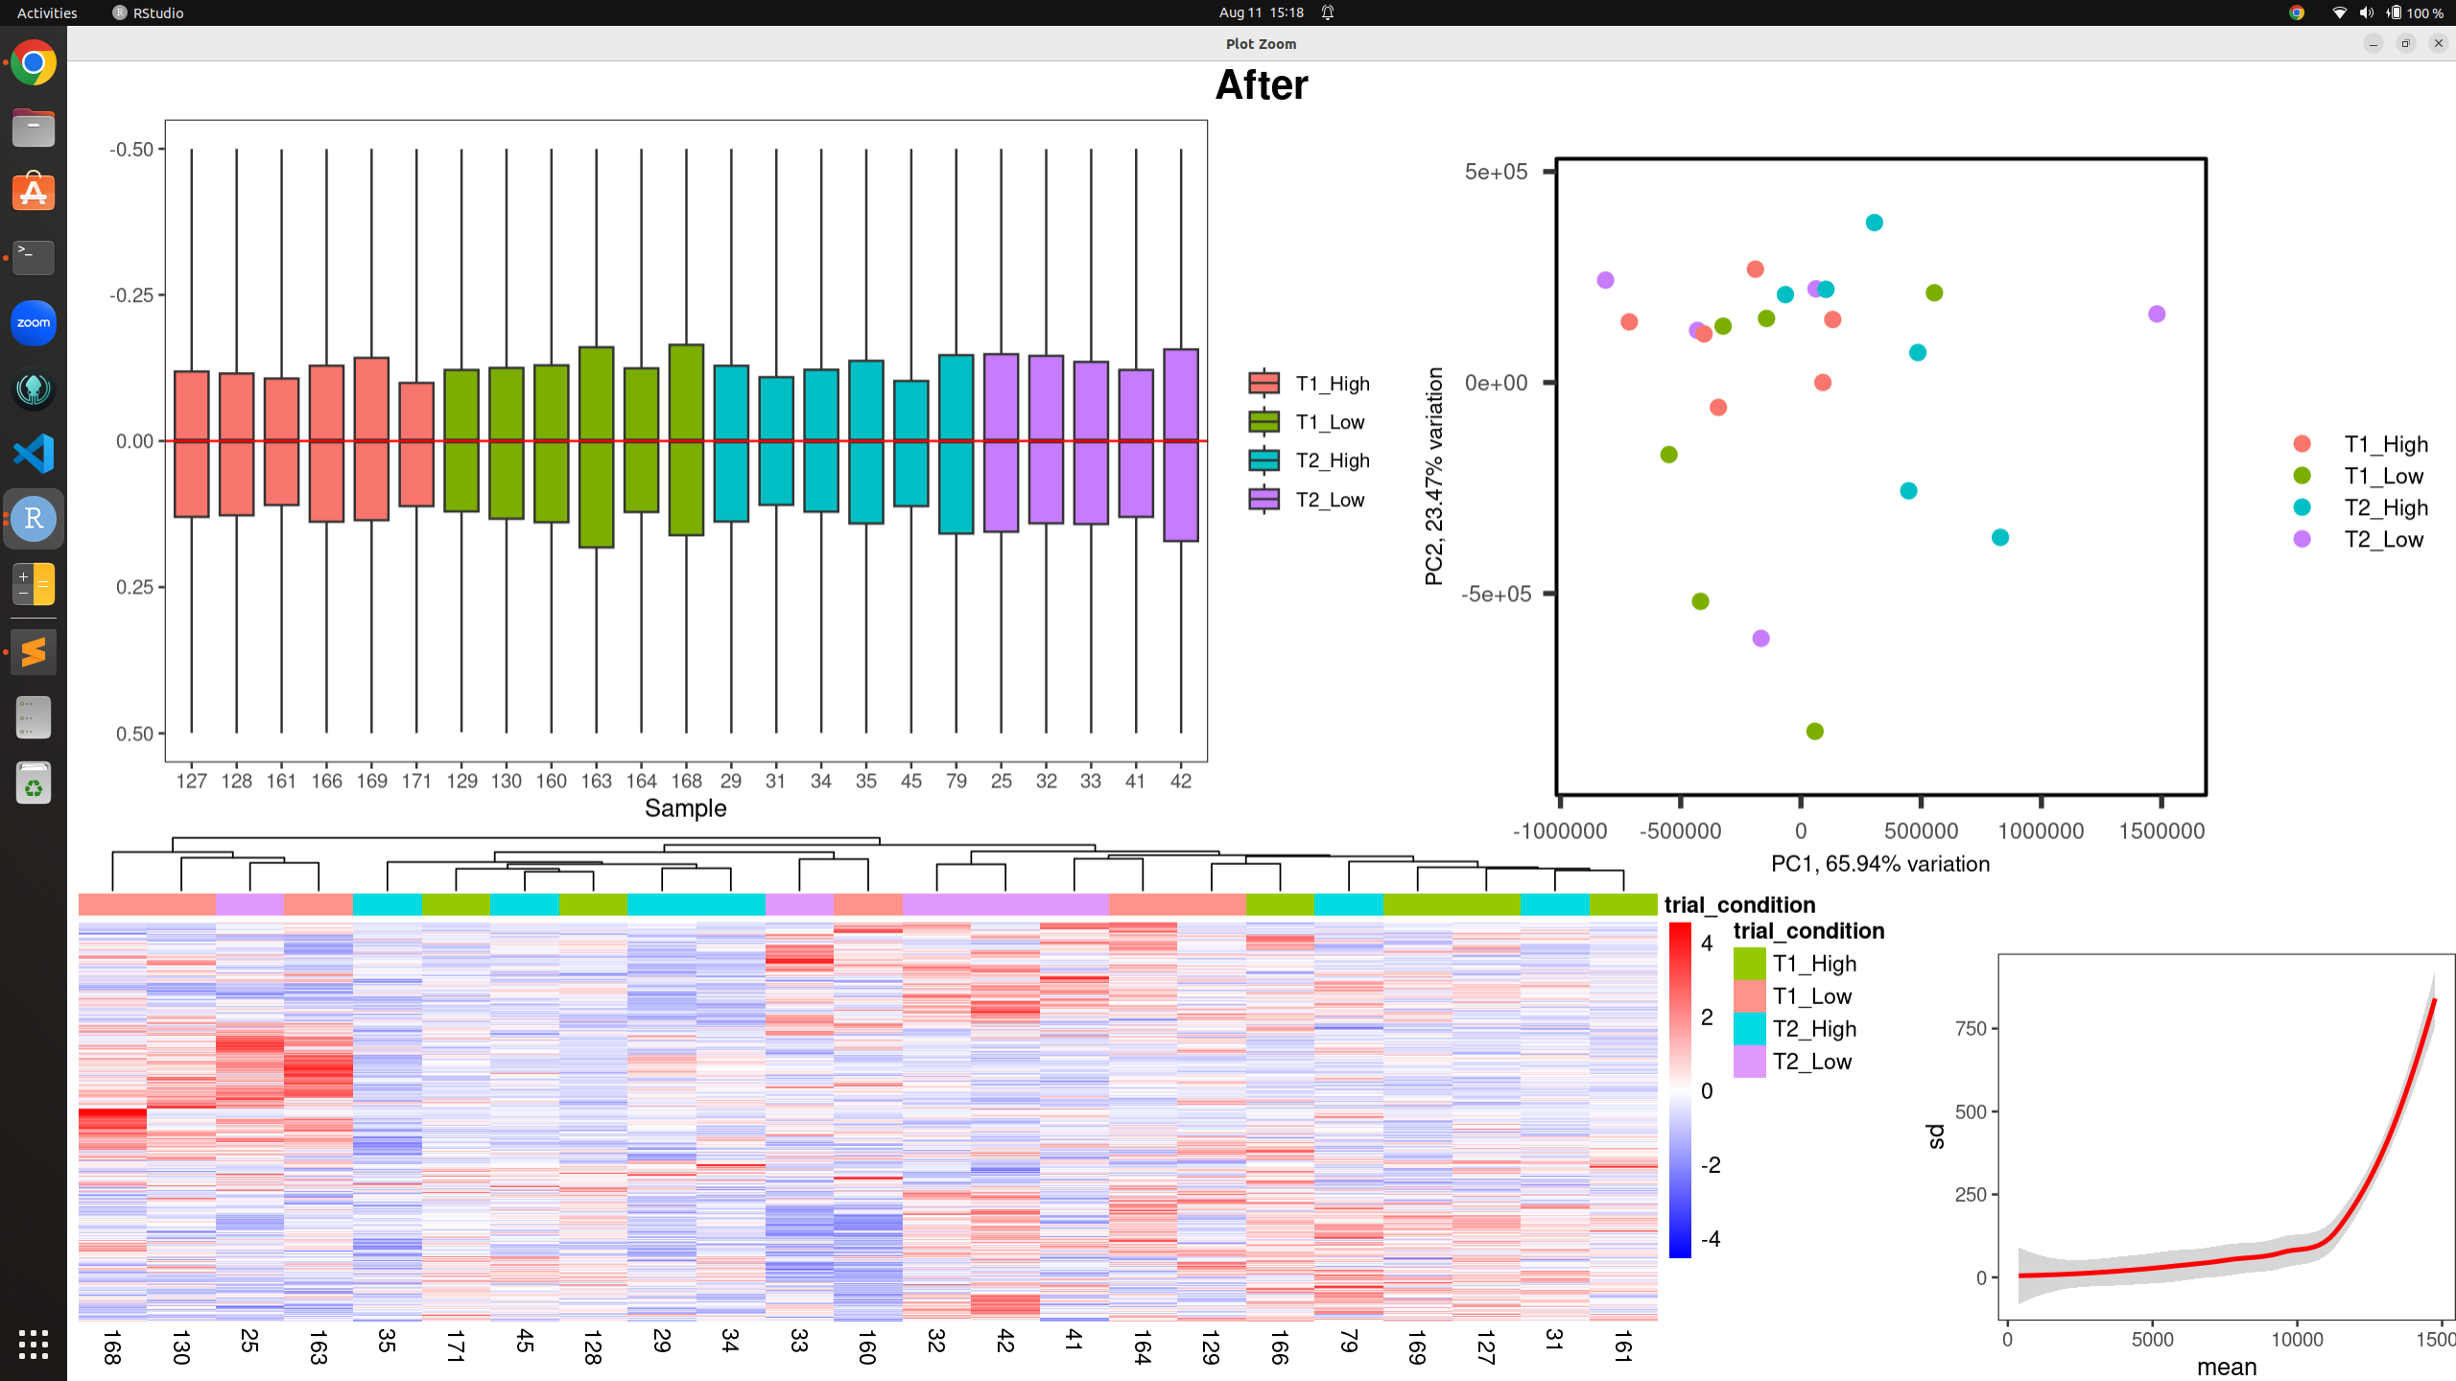Viewport: 2456px width, 1381px height.
Task: Close the Plot Zoom window
Action: [x=2438, y=43]
